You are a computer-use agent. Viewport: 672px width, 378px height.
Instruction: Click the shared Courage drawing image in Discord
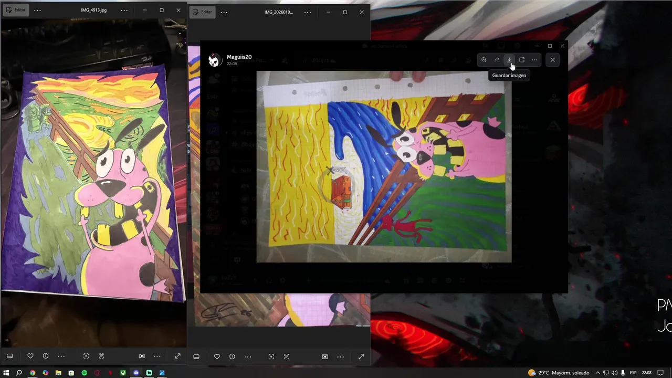pyautogui.click(x=384, y=167)
